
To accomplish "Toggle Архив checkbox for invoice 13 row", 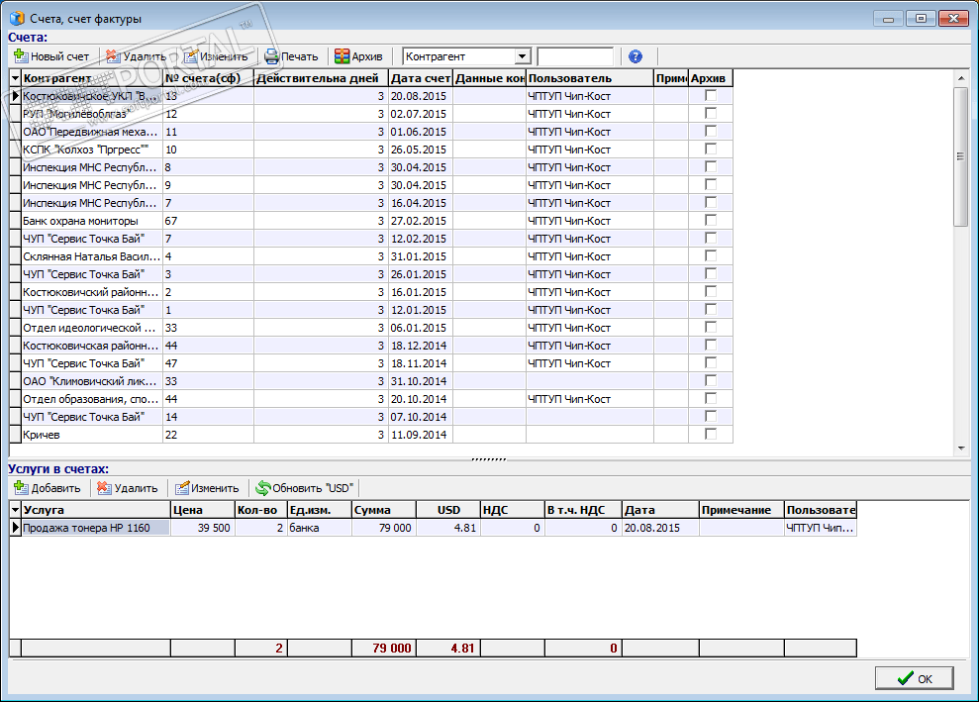I will (x=711, y=96).
